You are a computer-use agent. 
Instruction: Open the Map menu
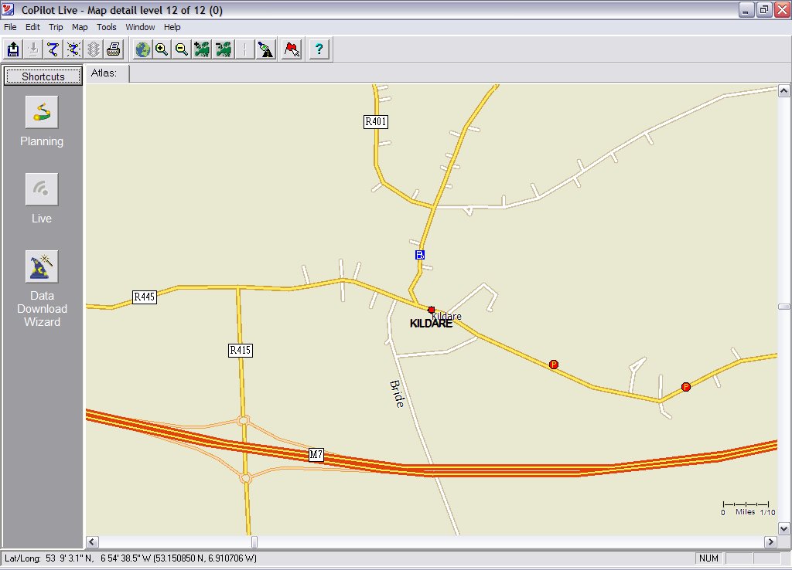[80, 27]
